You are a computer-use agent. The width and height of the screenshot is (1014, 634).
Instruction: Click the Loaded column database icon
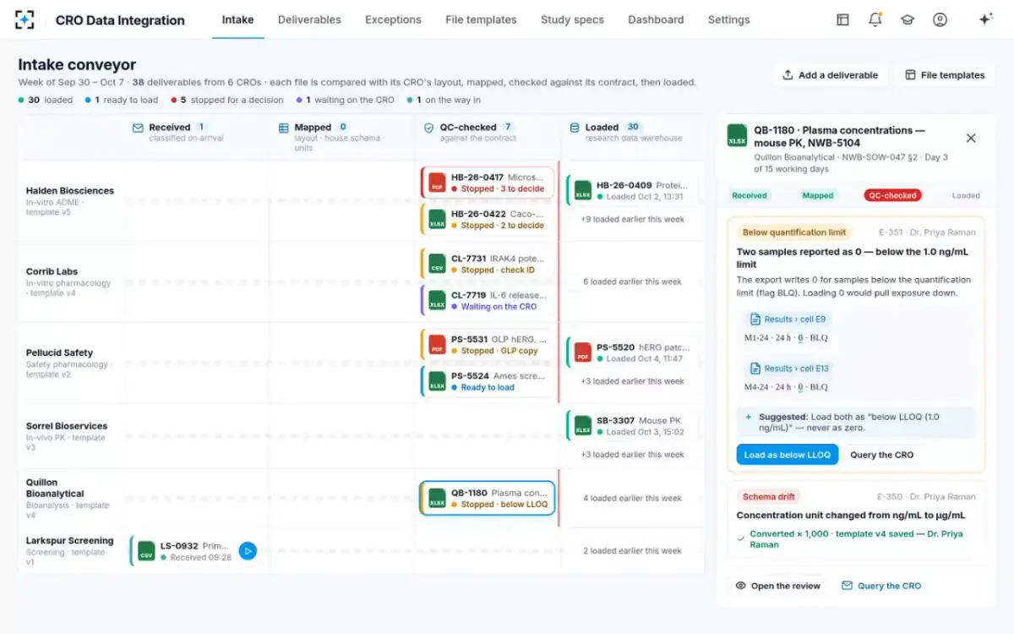(x=575, y=128)
